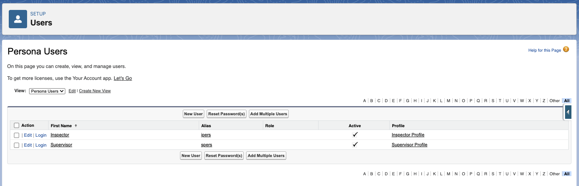Edit the Supervisor user
Image resolution: width=579 pixels, height=186 pixels.
pyautogui.click(x=28, y=145)
